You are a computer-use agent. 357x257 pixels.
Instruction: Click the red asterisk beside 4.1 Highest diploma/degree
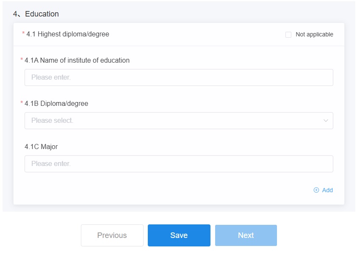tap(23, 33)
